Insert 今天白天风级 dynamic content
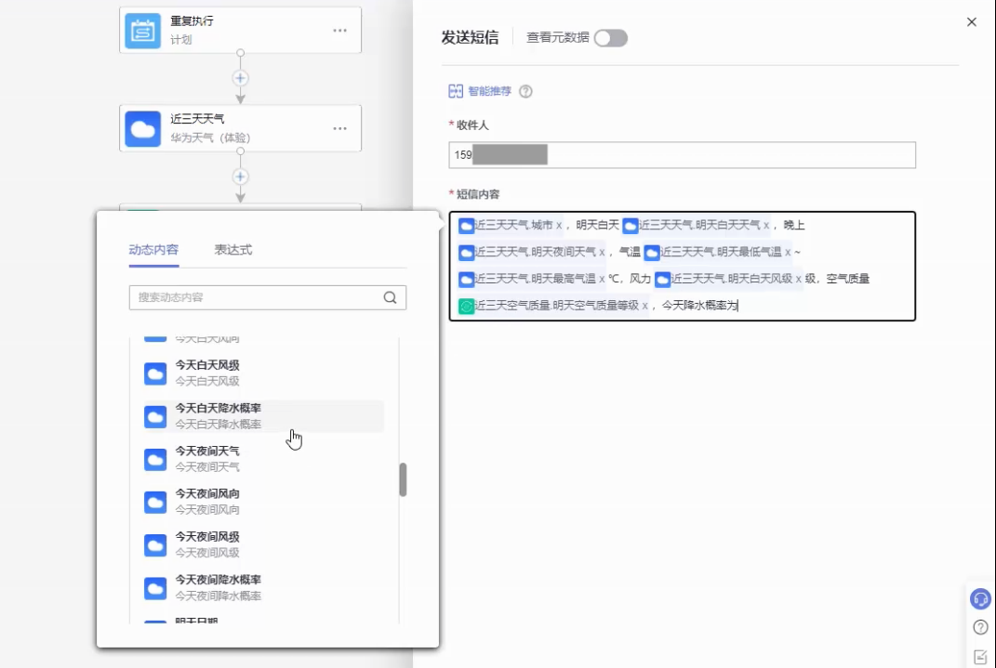This screenshot has width=996, height=668. (x=263, y=373)
